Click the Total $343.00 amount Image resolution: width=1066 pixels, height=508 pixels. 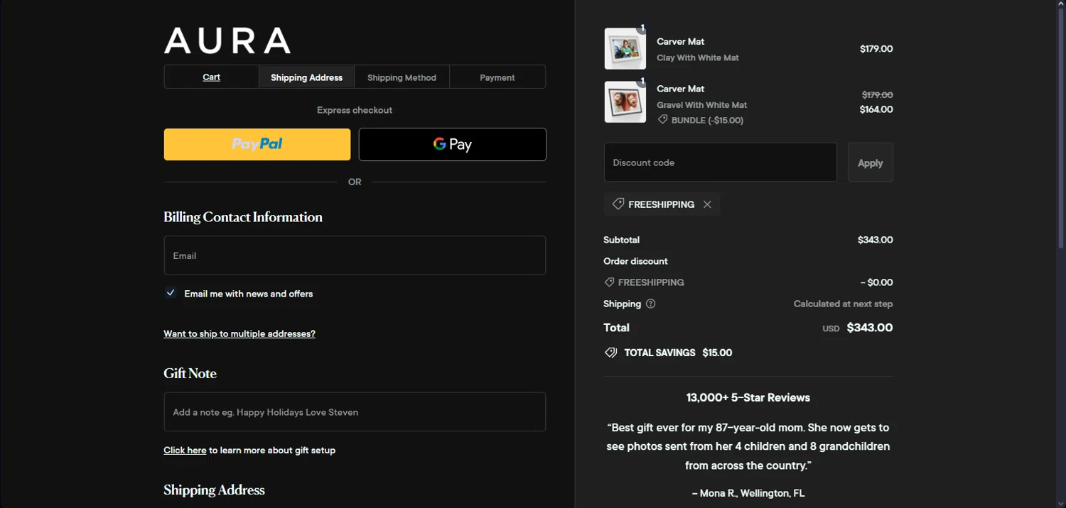coord(870,328)
